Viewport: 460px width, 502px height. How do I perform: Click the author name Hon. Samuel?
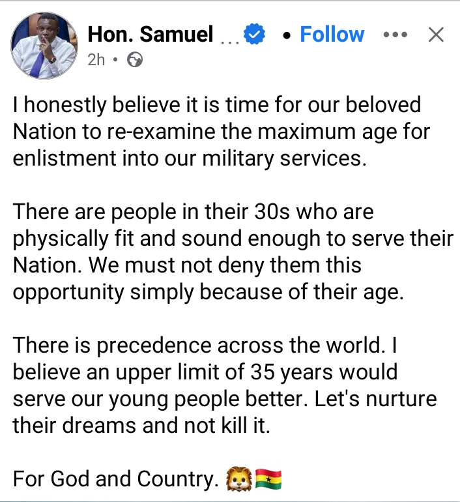click(151, 34)
